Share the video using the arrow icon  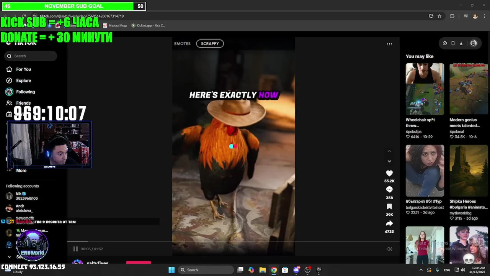(x=389, y=223)
